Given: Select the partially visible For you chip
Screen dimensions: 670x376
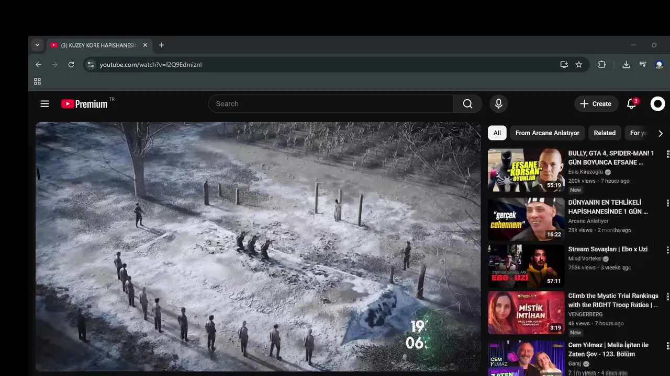Looking at the screenshot, I should point(638,133).
